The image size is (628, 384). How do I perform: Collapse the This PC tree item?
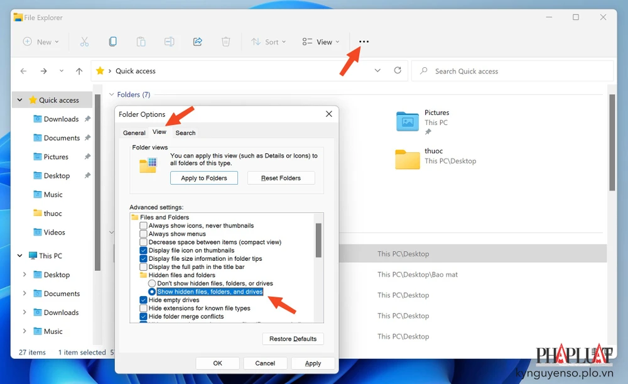19,255
